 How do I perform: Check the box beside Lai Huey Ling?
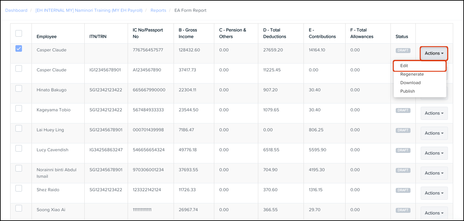[x=19, y=128]
